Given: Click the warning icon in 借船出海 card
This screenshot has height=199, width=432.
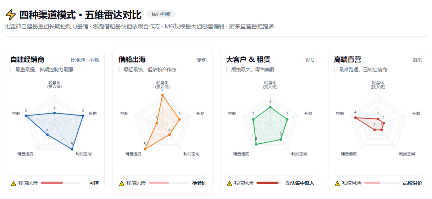Looking at the screenshot, I should pyautogui.click(x=122, y=183).
